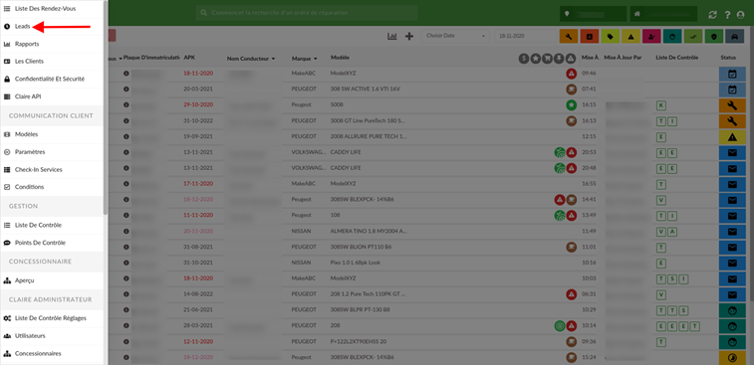Open Leads in the sidebar
This screenshot has height=365, width=754.
tap(22, 27)
